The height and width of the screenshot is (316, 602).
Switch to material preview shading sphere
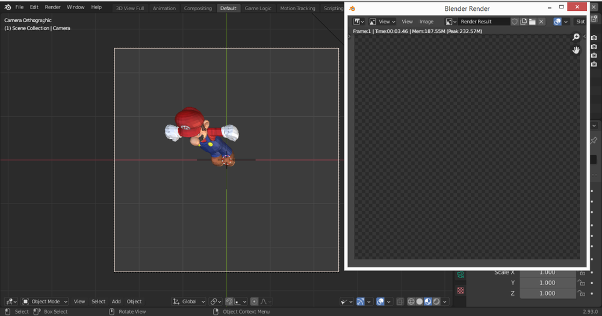pos(428,302)
